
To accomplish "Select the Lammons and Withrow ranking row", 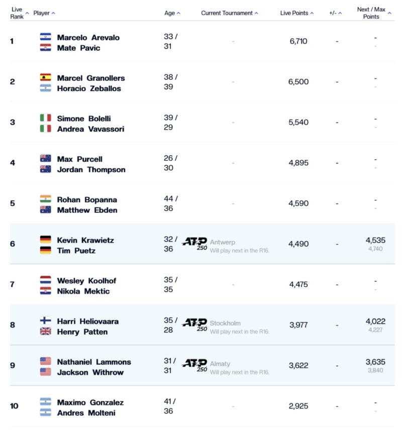I will point(202,365).
